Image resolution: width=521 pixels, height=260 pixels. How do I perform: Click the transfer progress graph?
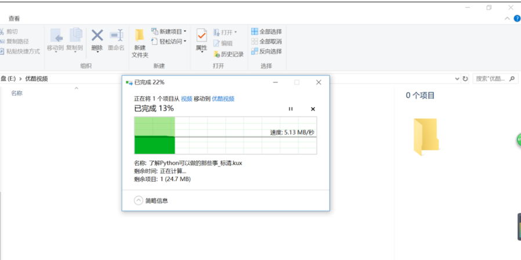point(225,135)
